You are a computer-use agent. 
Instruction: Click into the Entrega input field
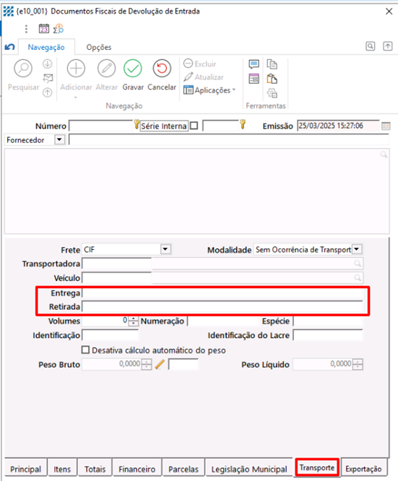pos(222,293)
